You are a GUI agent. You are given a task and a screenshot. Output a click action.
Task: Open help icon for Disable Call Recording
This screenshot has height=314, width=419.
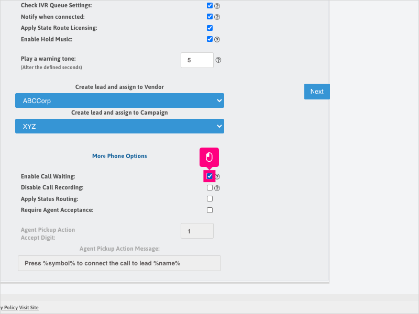[x=217, y=188]
